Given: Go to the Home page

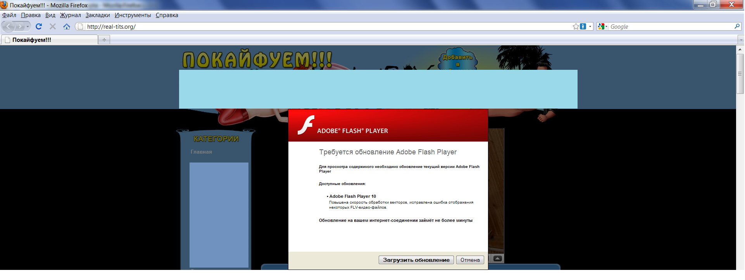Looking at the screenshot, I should [67, 26].
